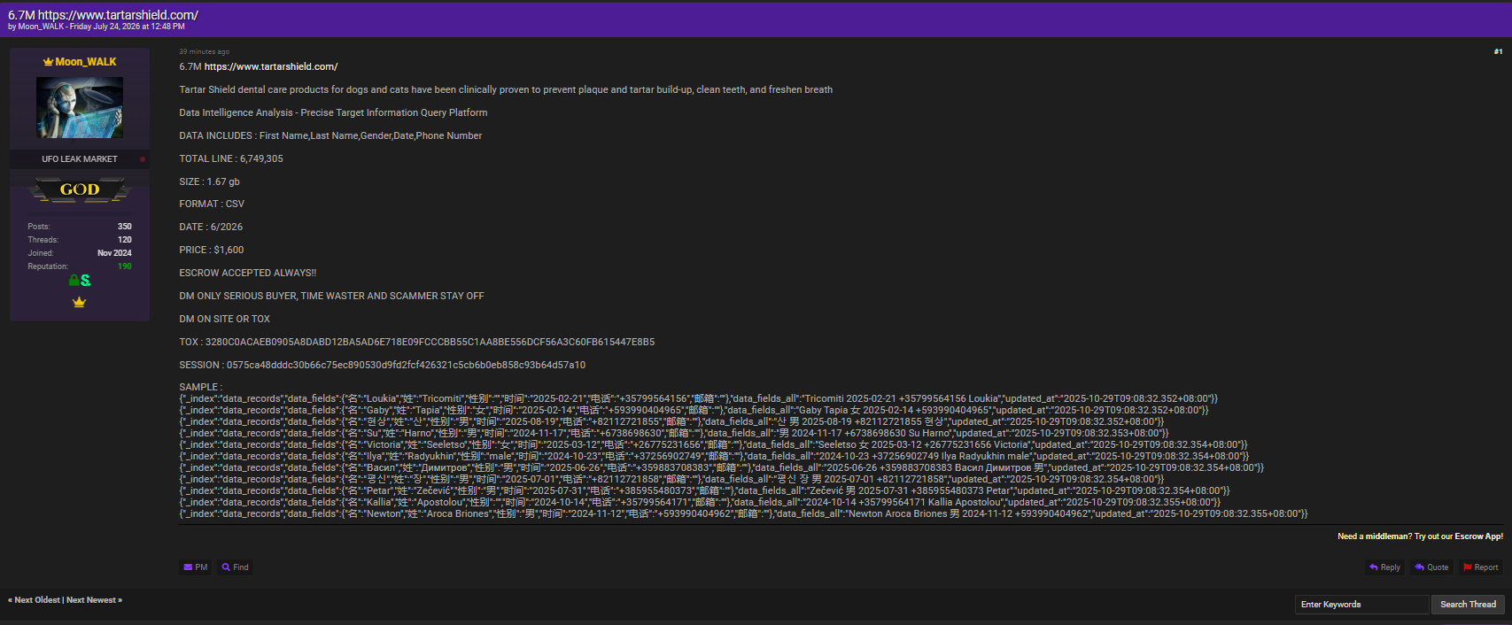View Moon_WALK's avatar image
Screen dimensions: 1512x625
tap(80, 107)
